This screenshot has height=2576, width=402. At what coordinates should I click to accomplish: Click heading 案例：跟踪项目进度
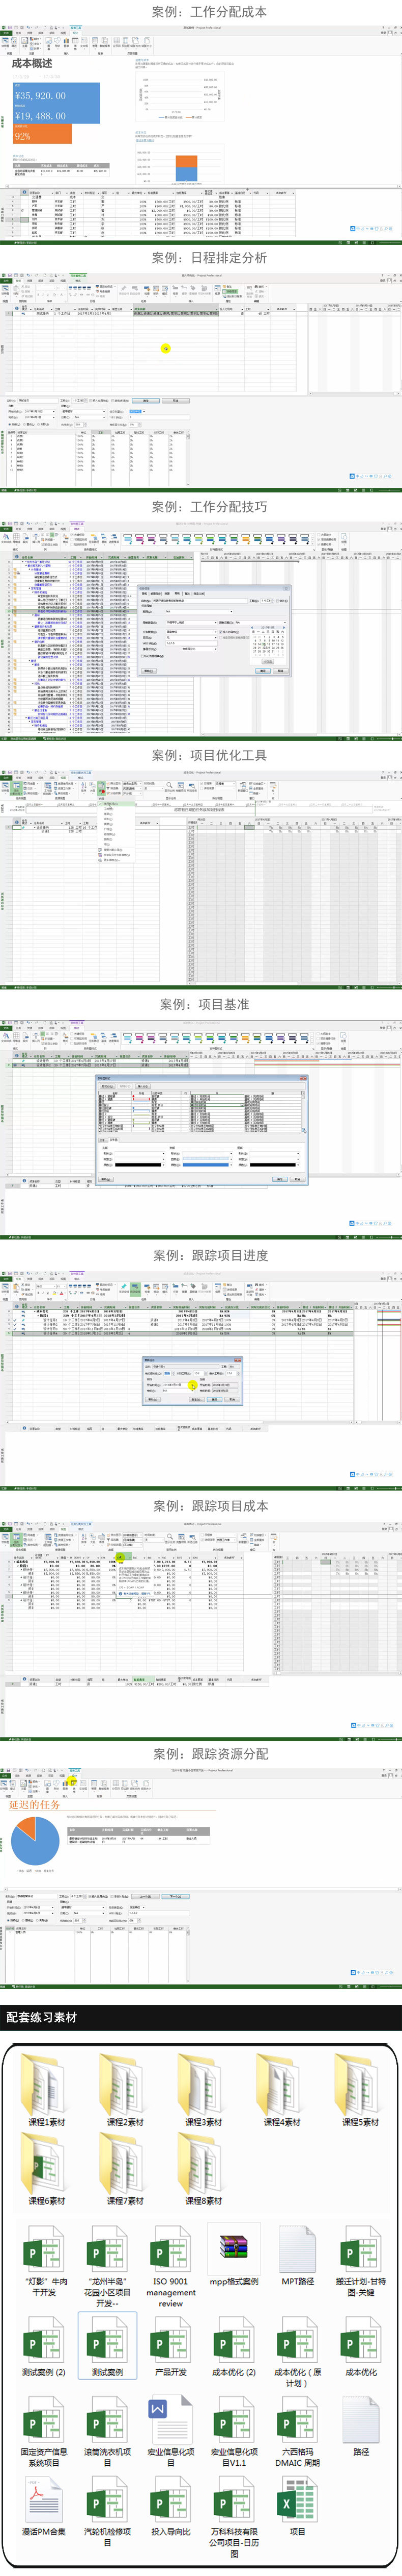click(211, 1255)
